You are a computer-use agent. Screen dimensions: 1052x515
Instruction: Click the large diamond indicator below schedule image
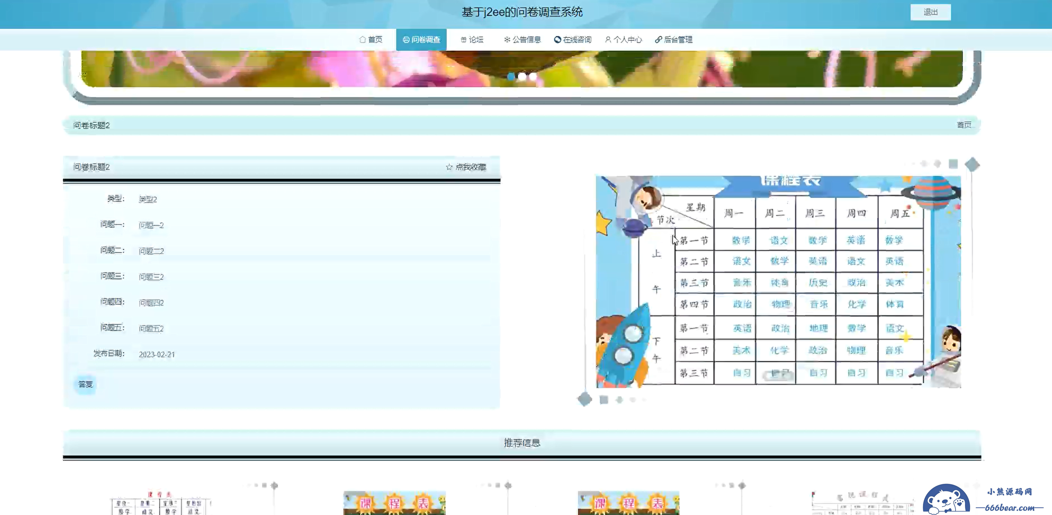585,399
